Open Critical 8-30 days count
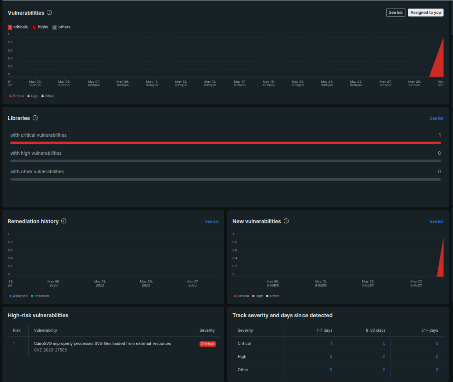 384,344
